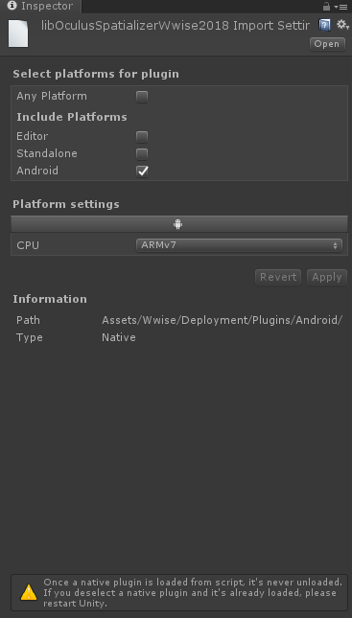Screen dimensions: 352x618
Task: Open the Inspector panel options menu icon
Action: [340, 7]
